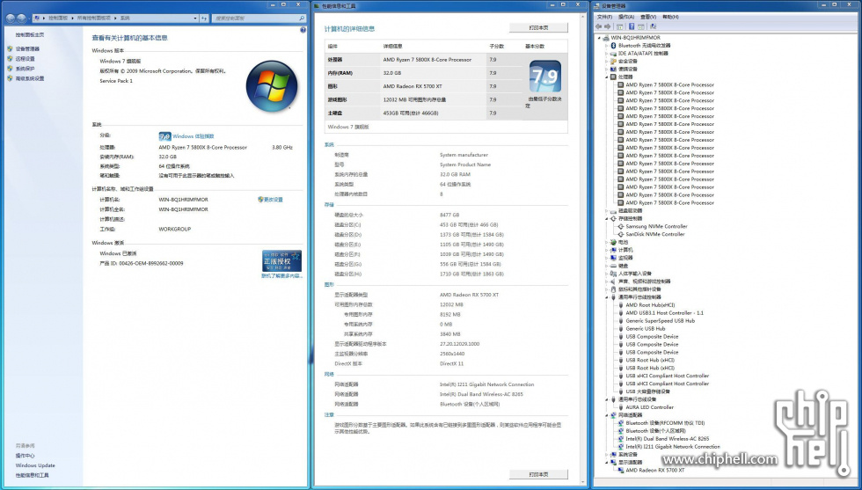Click large 7.9 base score badge
Image resolution: width=862 pixels, height=490 pixels.
point(544,77)
